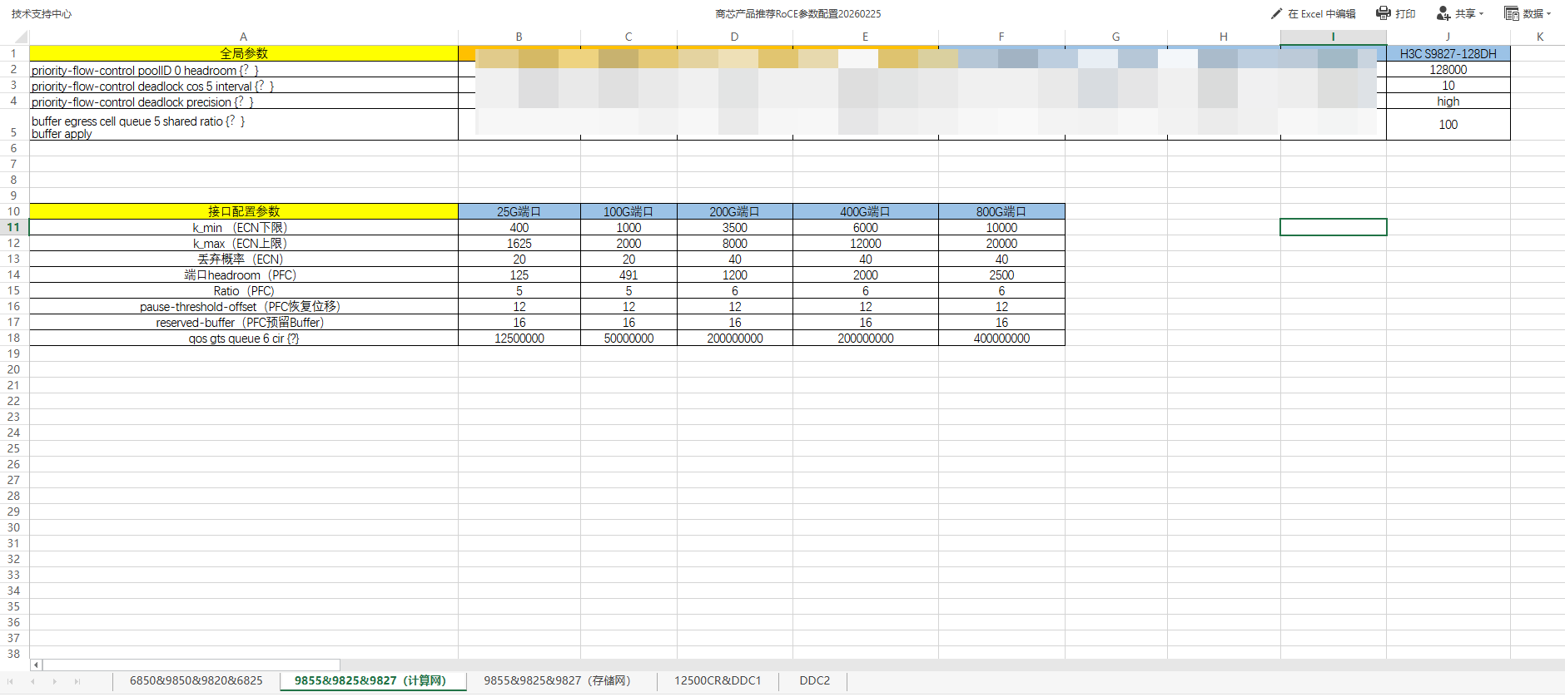Switch to 12500CR&DDC1 sheet tab

click(x=718, y=680)
